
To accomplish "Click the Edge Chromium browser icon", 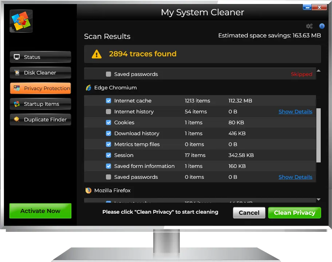I will point(88,88).
